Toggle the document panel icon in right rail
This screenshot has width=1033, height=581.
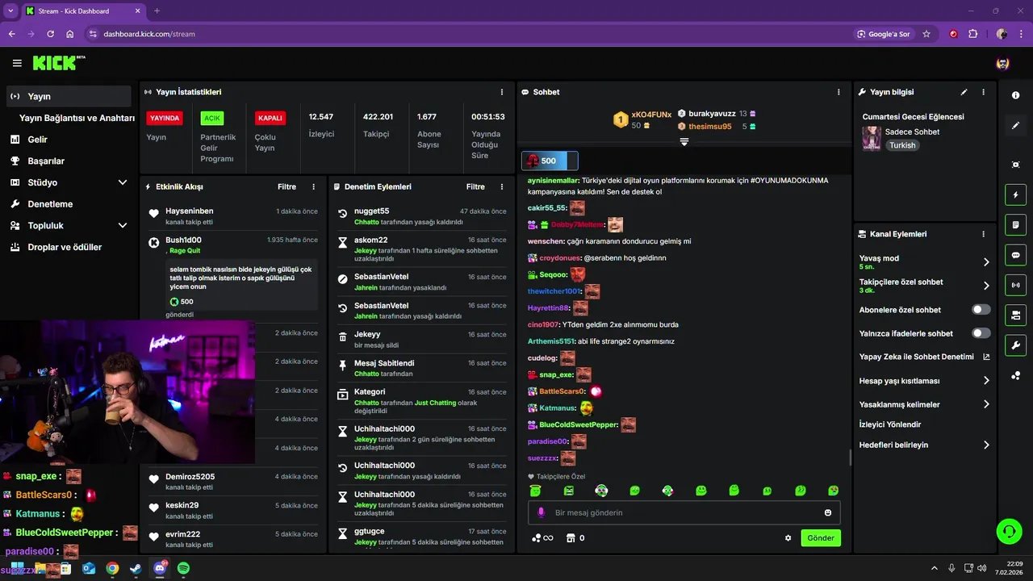click(x=1015, y=224)
